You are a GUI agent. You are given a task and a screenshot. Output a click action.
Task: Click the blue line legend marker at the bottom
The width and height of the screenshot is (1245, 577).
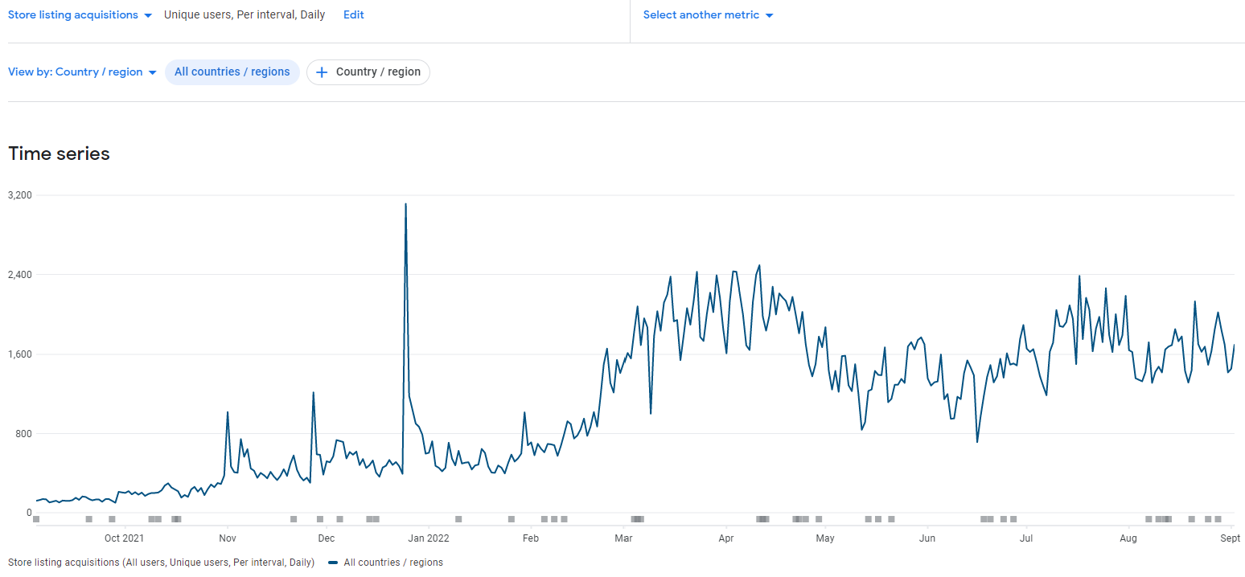pyautogui.click(x=333, y=563)
